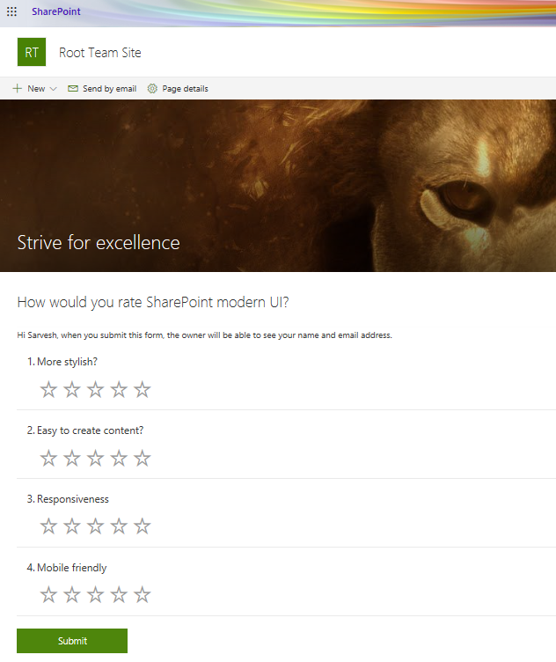This screenshot has height=662, width=556.
Task: Open the Page details label
Action: click(x=186, y=89)
